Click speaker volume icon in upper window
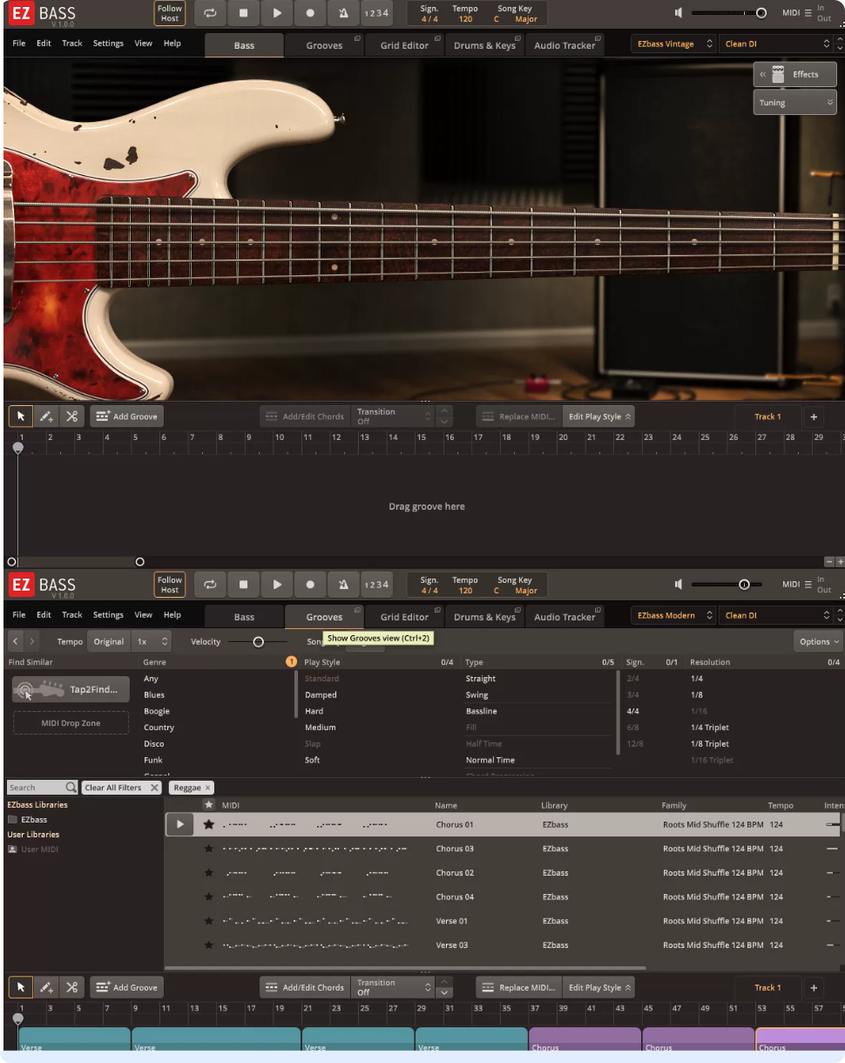Image resolution: width=845 pixels, height=1063 pixels. [679, 13]
